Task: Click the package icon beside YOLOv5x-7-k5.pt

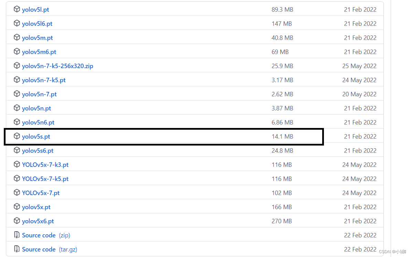Action: tap(17, 179)
